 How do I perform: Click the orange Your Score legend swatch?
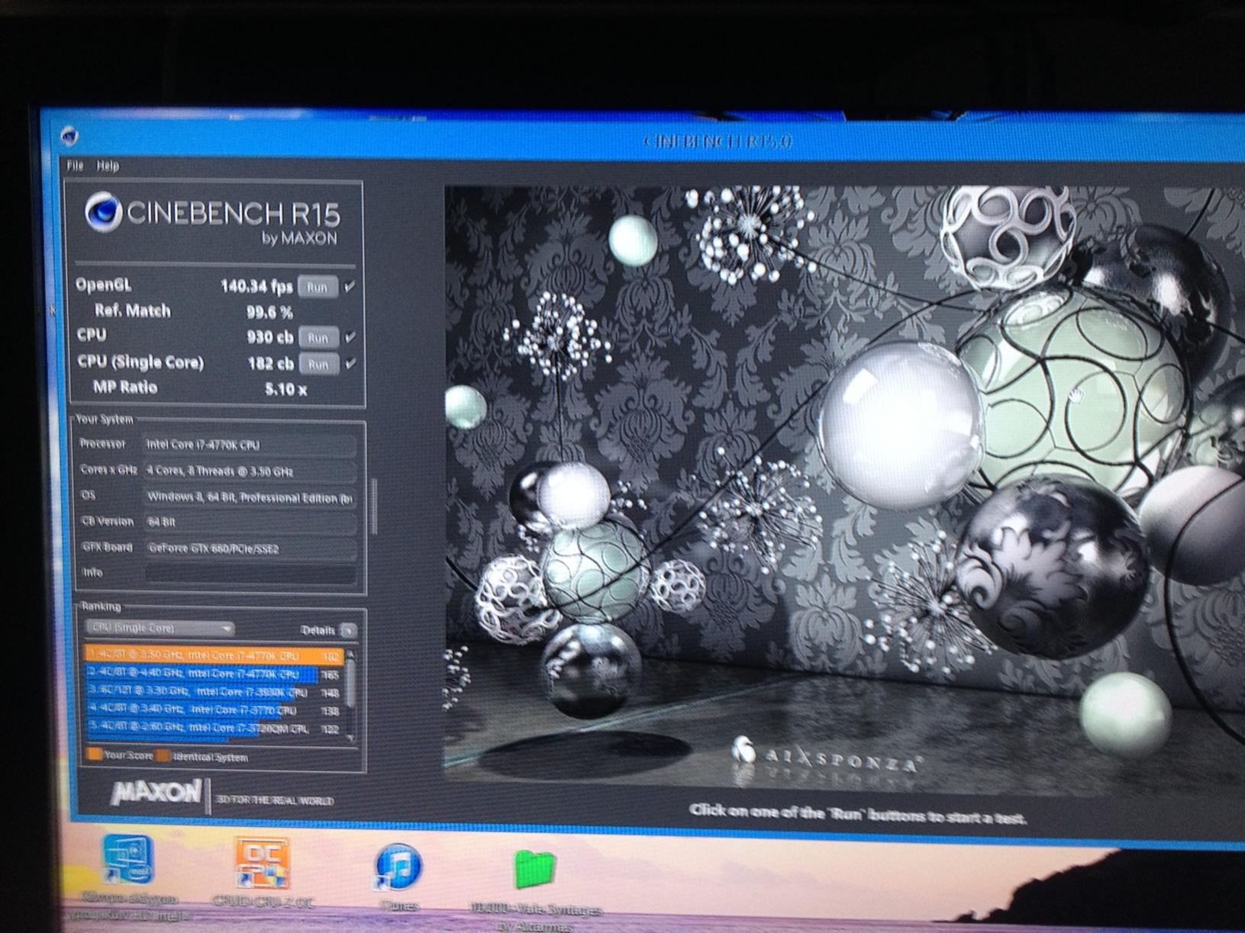coord(95,755)
